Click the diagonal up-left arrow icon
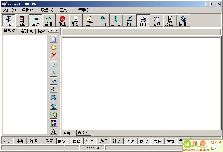Image resolution: width=223 pixels, height=152 pixels. [x=54, y=98]
